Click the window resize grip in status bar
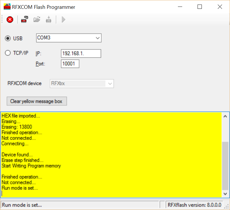230x210 pixels. (227, 206)
